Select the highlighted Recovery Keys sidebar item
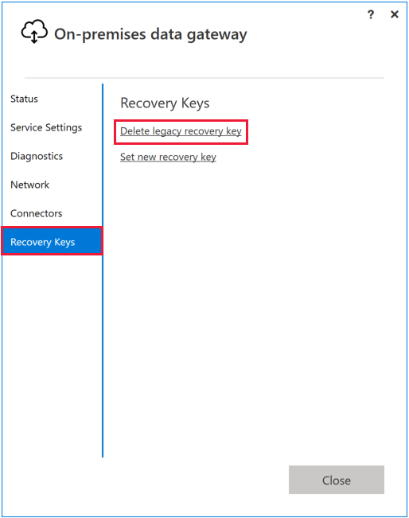Screen dimensions: 409x518 (x=53, y=241)
